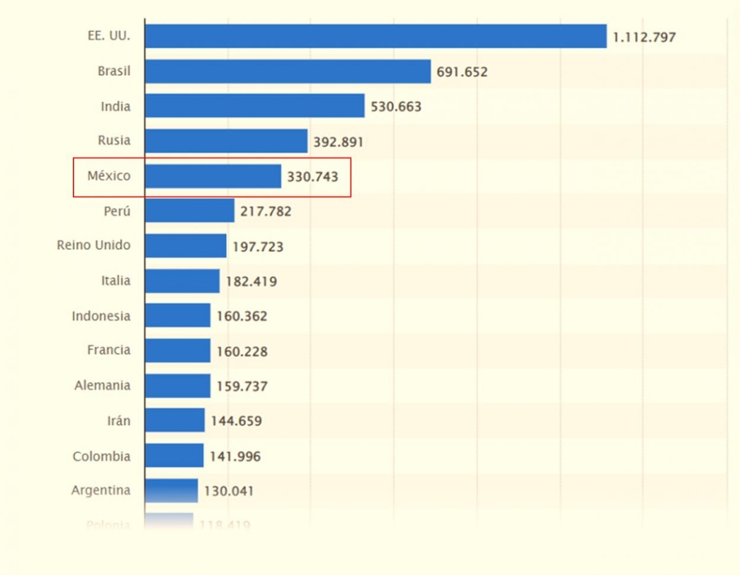
Task: Select the 530.663 value label
Action: click(396, 107)
